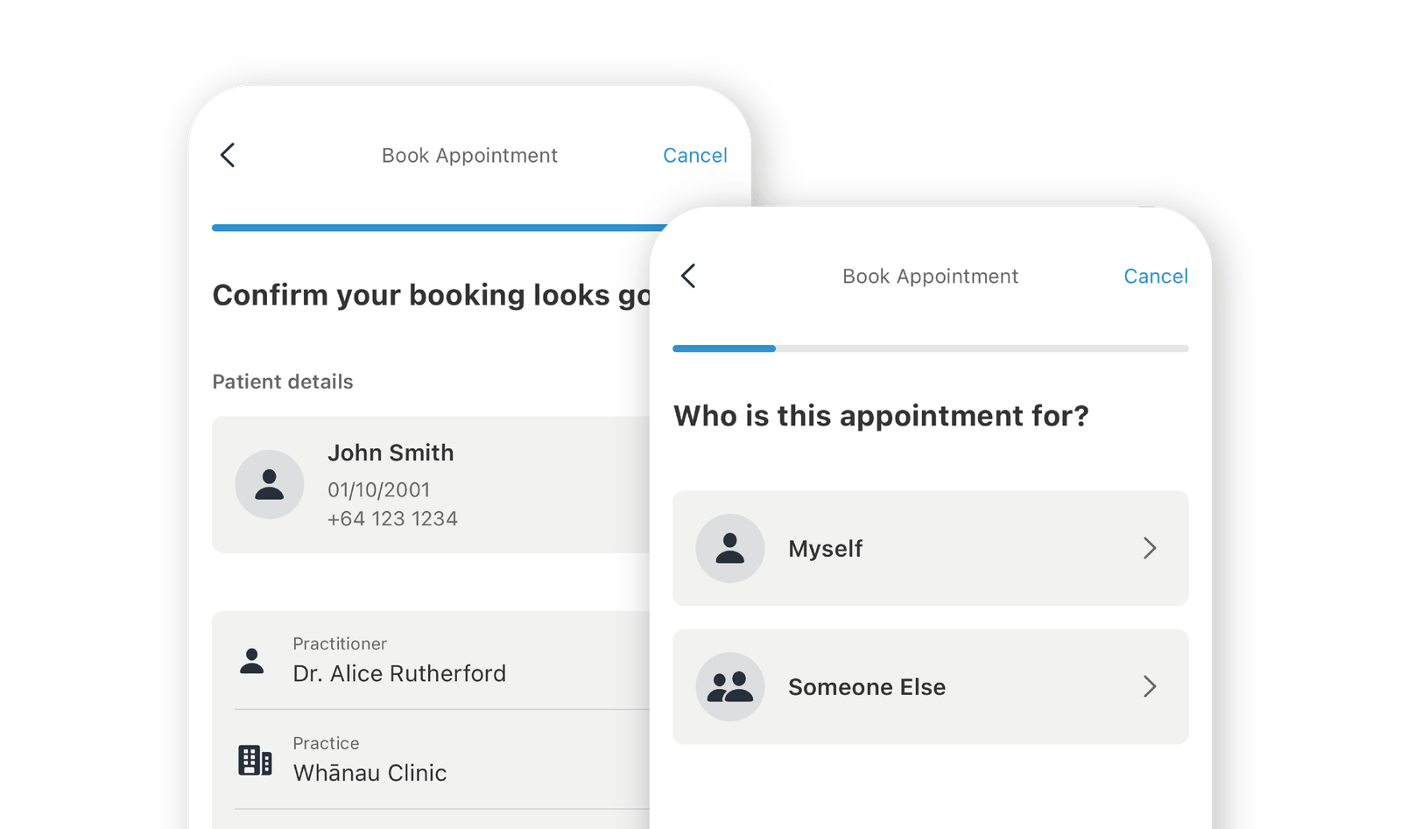Viewport: 1401px width, 829px height.
Task: Cancel on the appointment selection screen
Action: pos(1156,276)
